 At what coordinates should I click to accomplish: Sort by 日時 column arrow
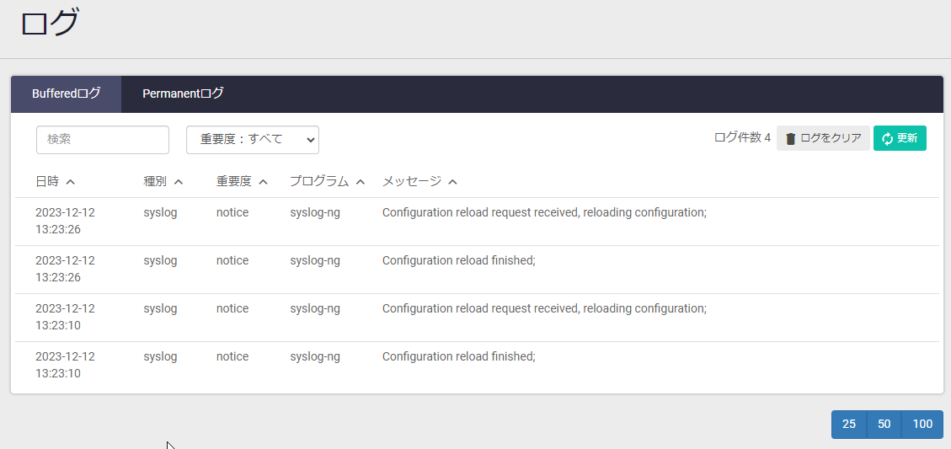point(71,181)
